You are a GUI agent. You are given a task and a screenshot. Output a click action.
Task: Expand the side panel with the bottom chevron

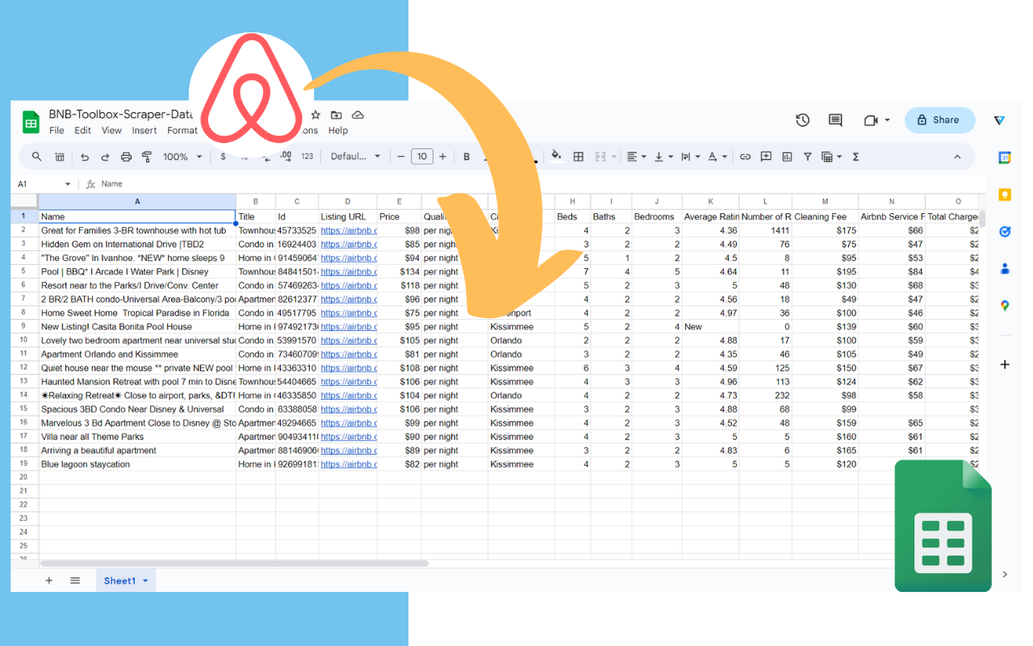pos(1005,575)
